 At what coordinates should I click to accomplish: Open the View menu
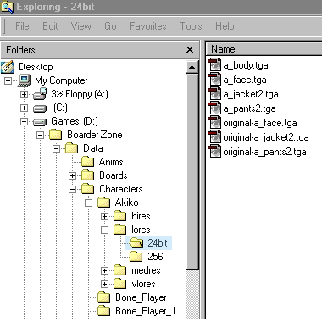pos(80,26)
